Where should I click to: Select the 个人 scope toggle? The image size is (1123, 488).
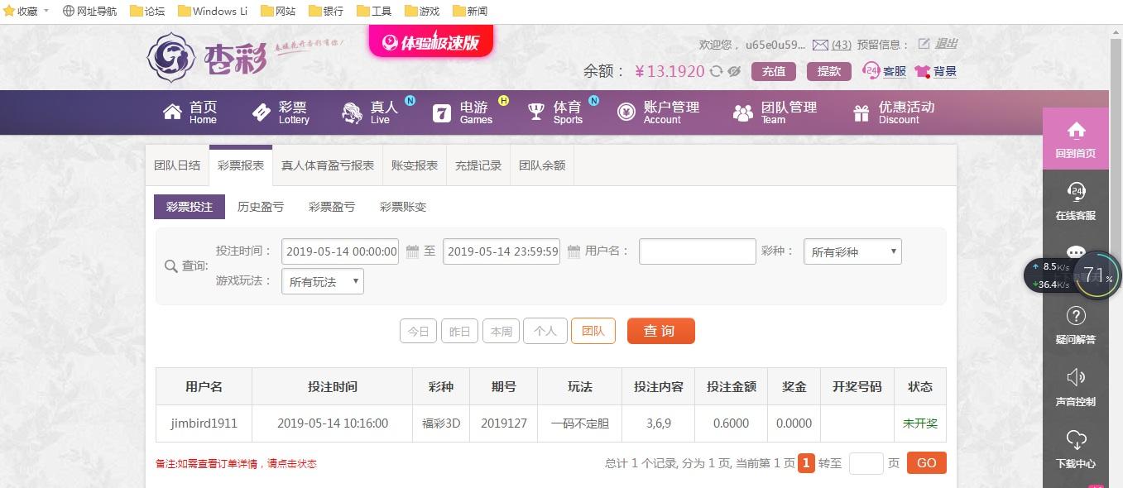[x=545, y=331]
